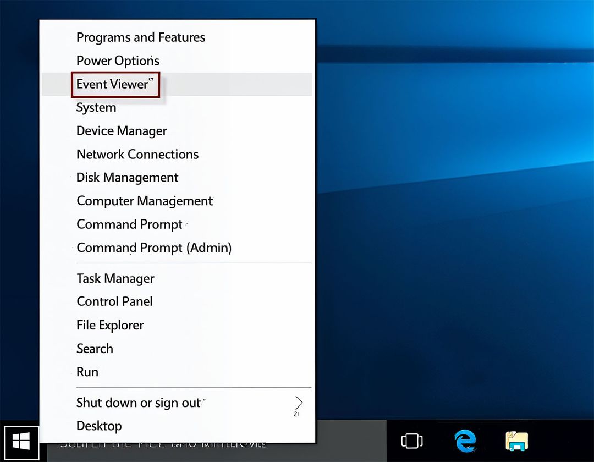Open Device Manager
The height and width of the screenshot is (462, 594).
point(121,131)
